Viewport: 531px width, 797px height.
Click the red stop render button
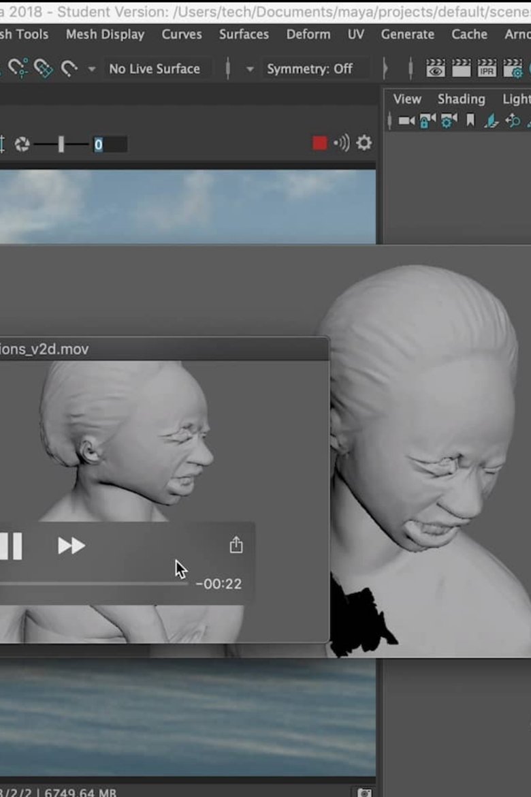click(319, 142)
